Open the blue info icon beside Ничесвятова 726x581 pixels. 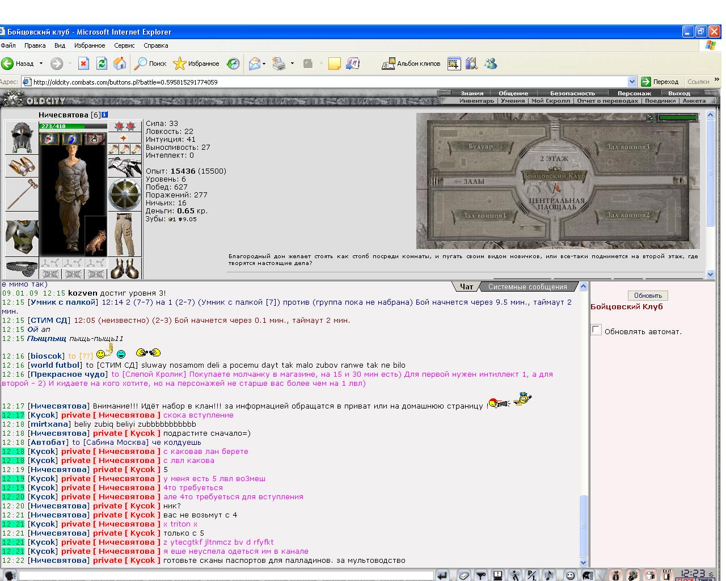coord(105,115)
